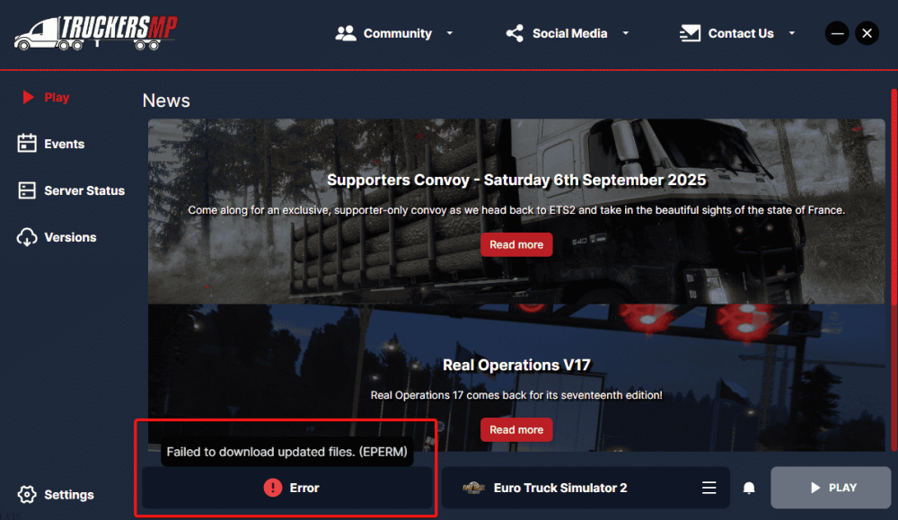Read more about Supporters Convoy

click(516, 244)
